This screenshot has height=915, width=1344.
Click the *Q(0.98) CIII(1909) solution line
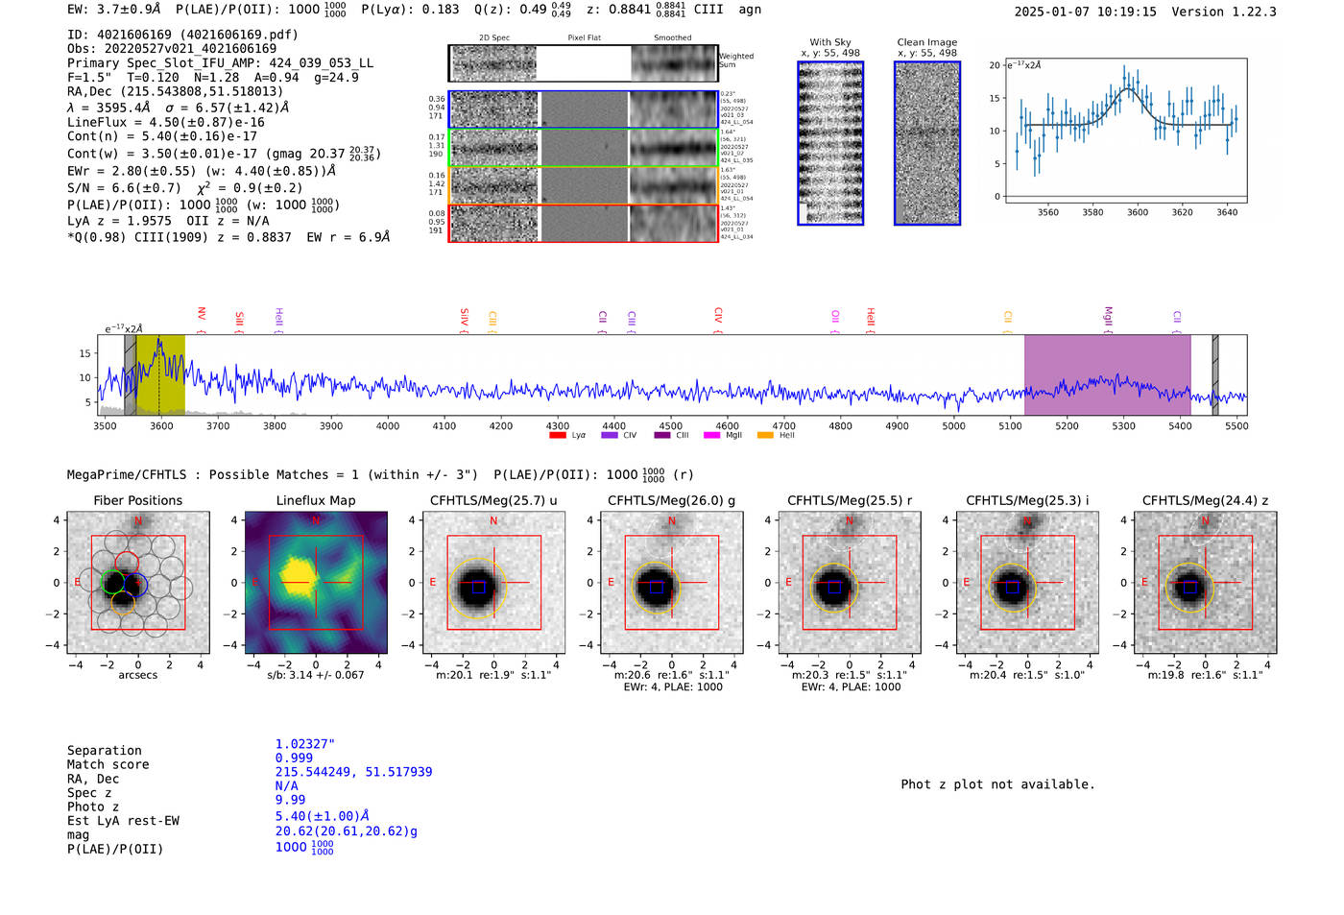(228, 237)
